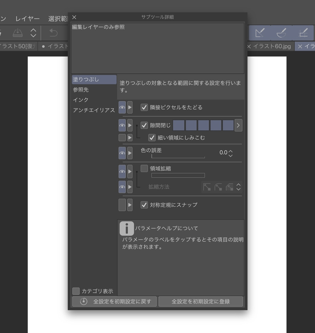This screenshot has height=333, width=315.
Task: Switch to イラスト50 document tab
Action: (x=18, y=46)
